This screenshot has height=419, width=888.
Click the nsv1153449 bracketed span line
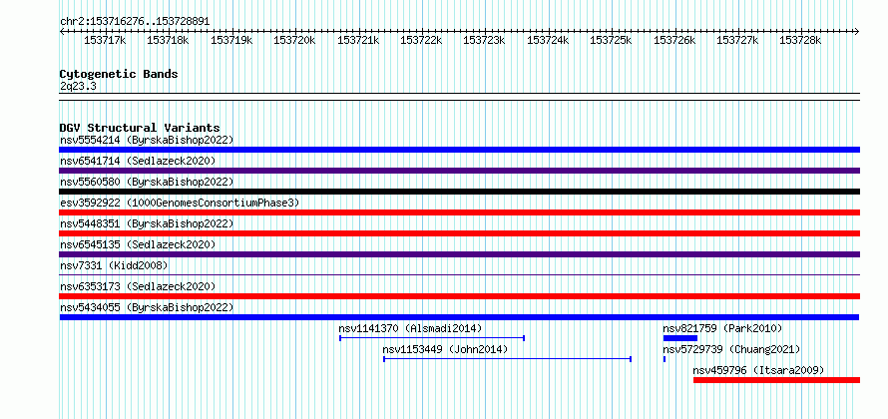pos(507,359)
